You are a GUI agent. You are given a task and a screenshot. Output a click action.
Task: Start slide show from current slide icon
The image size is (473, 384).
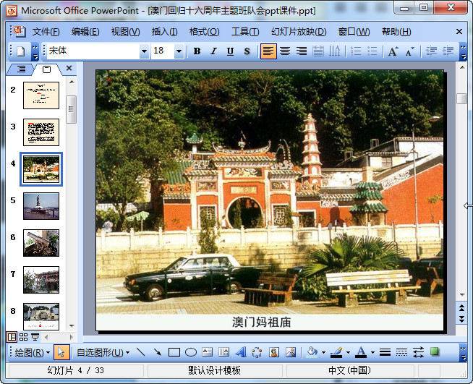35,337
